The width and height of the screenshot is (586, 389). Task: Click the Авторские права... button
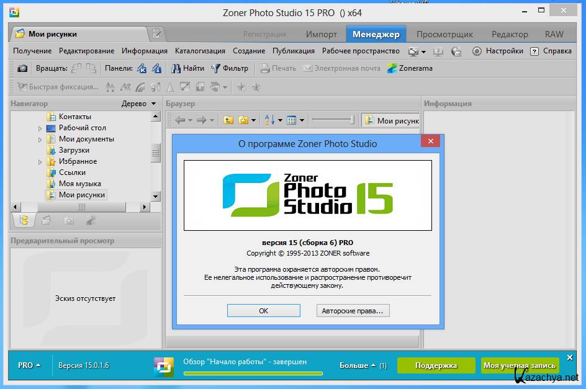[x=352, y=311]
